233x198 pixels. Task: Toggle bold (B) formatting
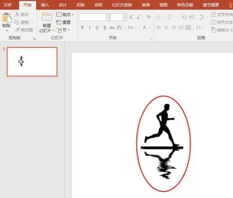[82, 28]
